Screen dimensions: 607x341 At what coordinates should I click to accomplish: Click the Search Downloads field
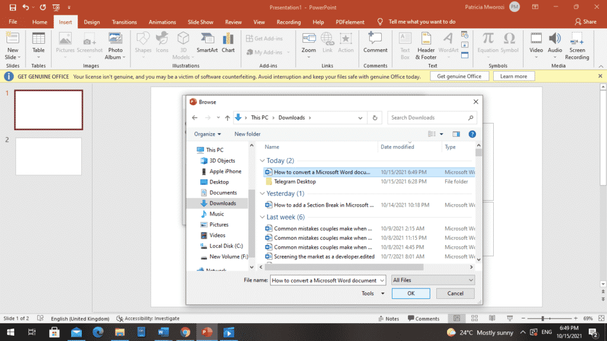point(432,118)
